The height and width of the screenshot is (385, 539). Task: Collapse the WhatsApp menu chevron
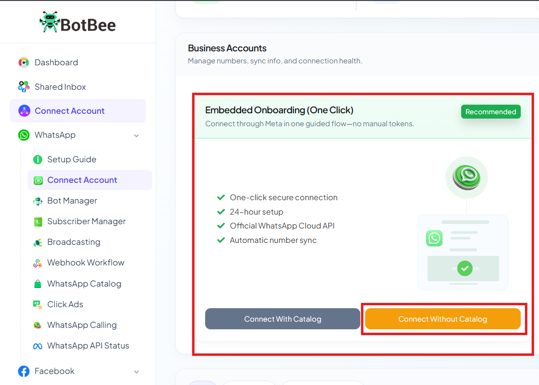136,136
